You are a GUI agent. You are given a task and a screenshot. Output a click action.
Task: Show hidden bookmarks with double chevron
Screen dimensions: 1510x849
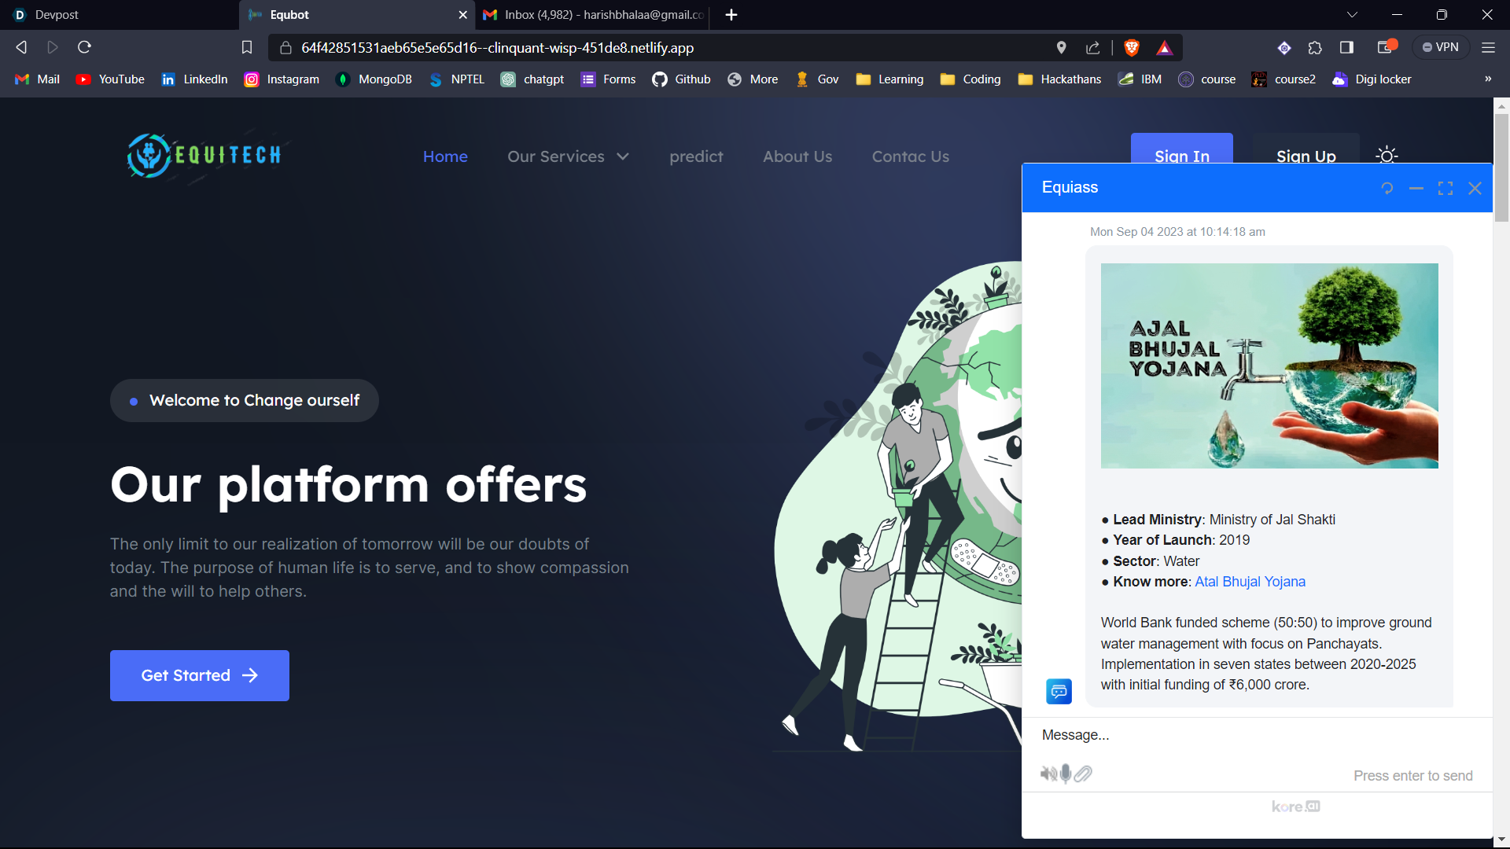point(1487,79)
